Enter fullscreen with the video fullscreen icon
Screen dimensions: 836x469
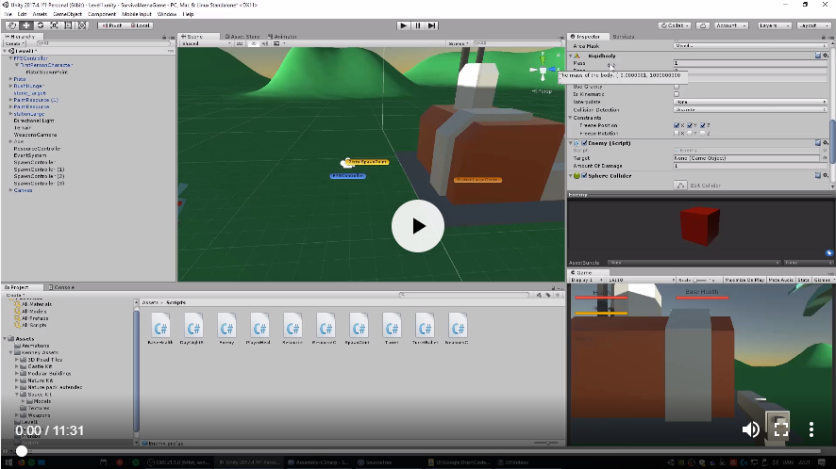[780, 429]
